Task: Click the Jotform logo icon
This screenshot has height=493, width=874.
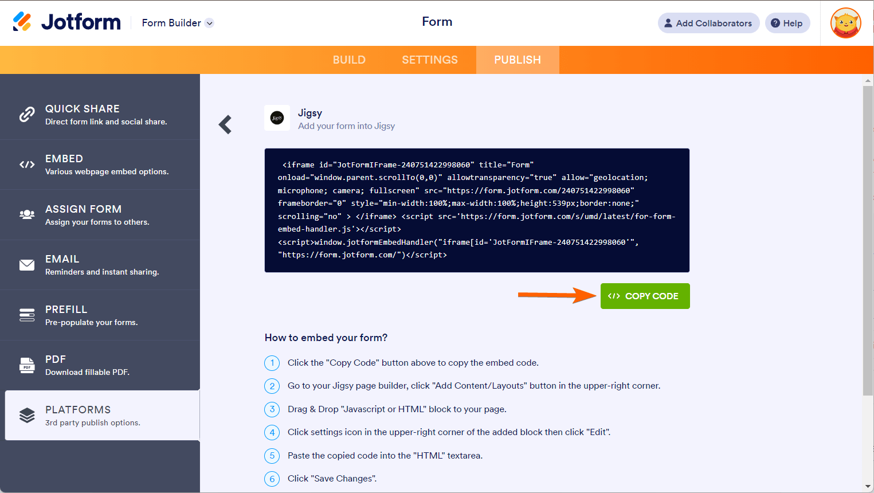Action: (x=22, y=22)
